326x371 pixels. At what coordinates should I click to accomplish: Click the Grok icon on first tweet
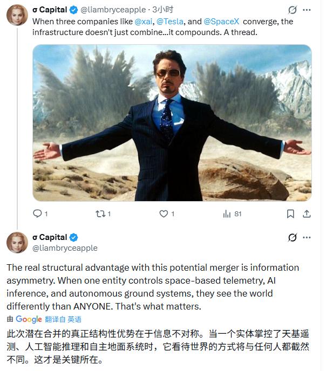click(x=293, y=10)
